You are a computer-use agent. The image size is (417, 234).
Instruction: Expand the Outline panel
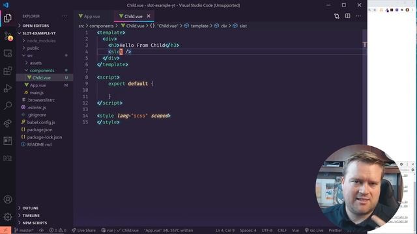pyautogui.click(x=31, y=208)
